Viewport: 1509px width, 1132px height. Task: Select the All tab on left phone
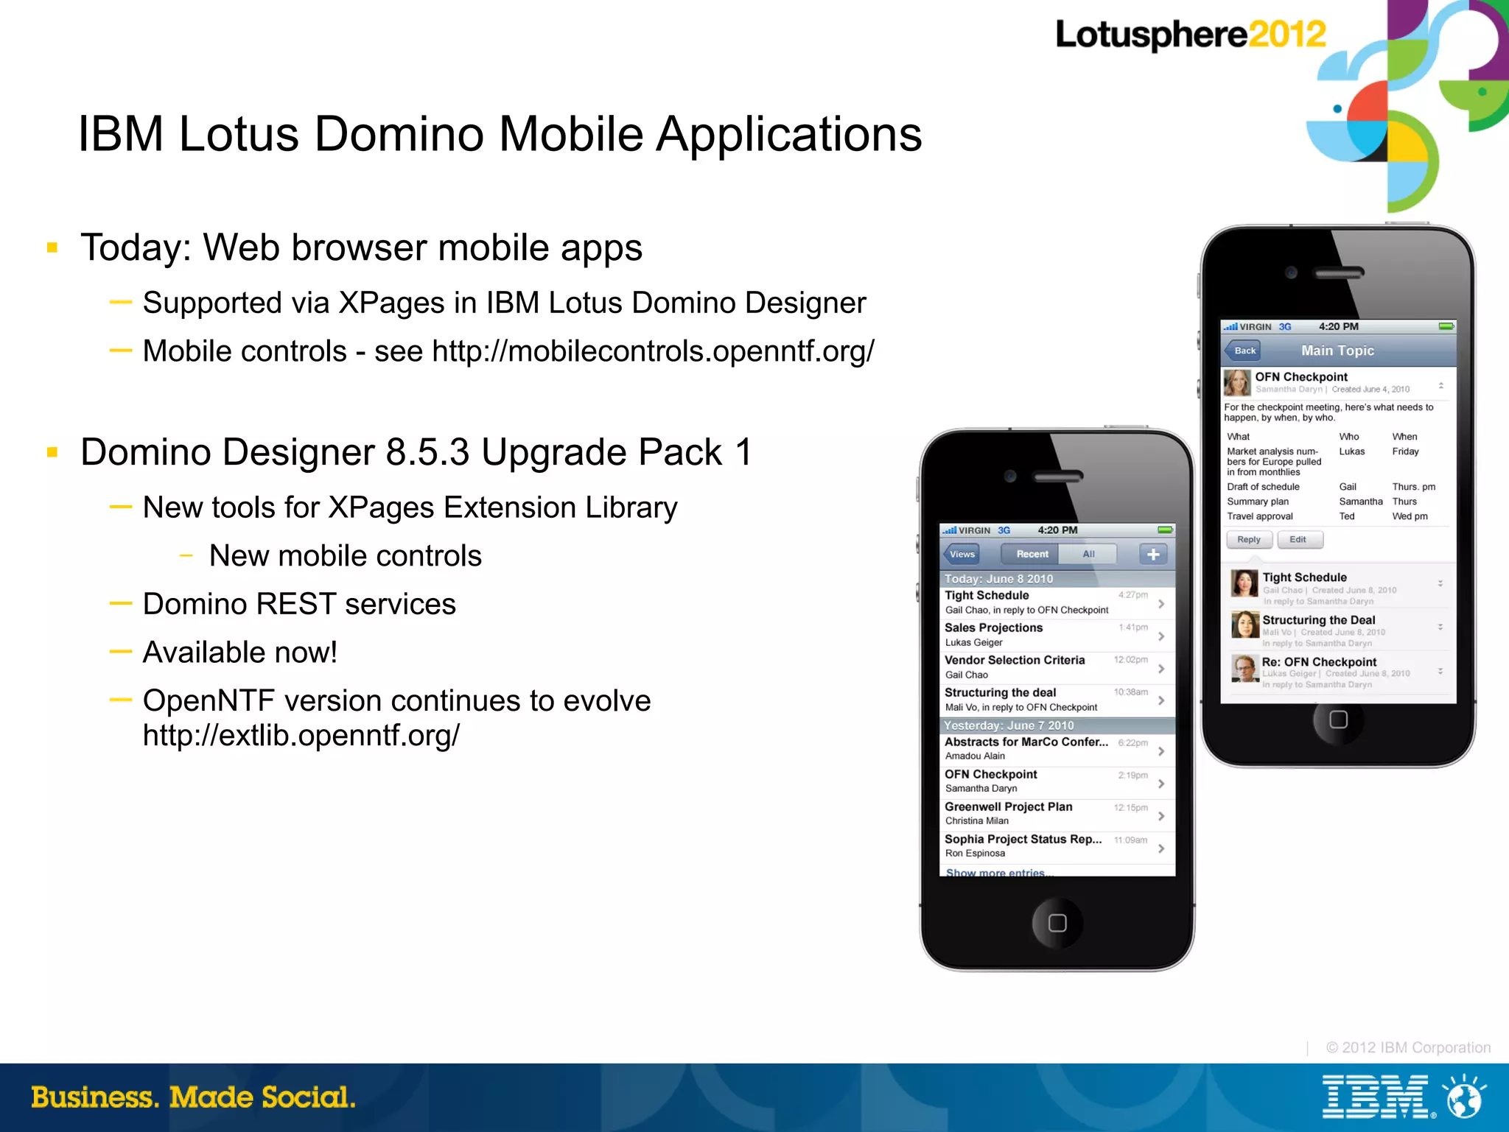pyautogui.click(x=1088, y=554)
